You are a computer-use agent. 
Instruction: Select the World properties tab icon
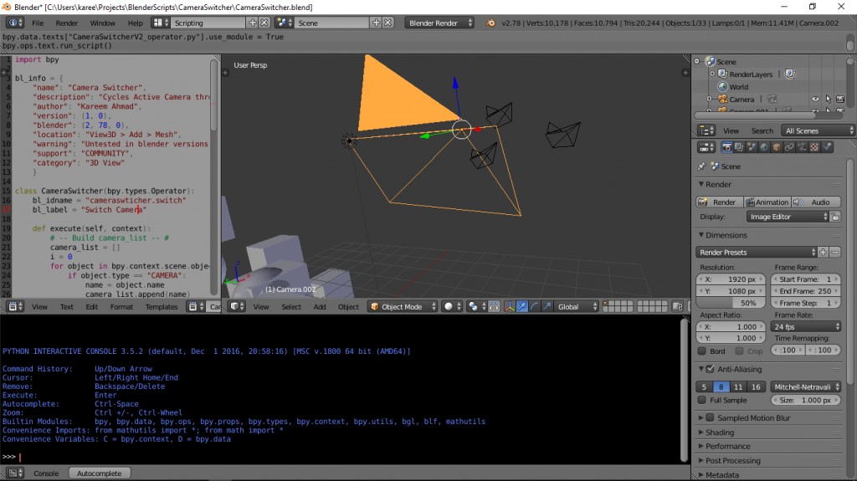pyautogui.click(x=764, y=147)
